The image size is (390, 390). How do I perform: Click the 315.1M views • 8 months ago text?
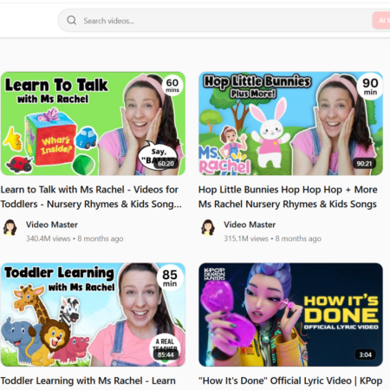pos(272,238)
